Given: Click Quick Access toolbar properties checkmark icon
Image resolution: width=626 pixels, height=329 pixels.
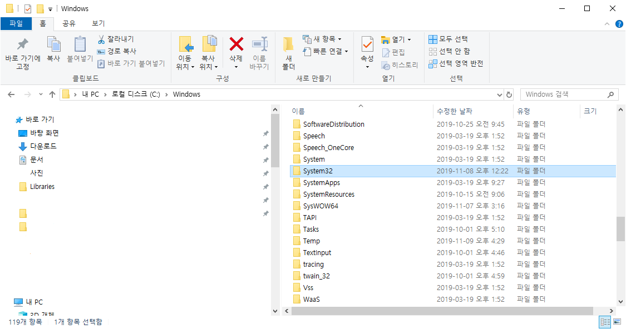Looking at the screenshot, I should 28,8.
